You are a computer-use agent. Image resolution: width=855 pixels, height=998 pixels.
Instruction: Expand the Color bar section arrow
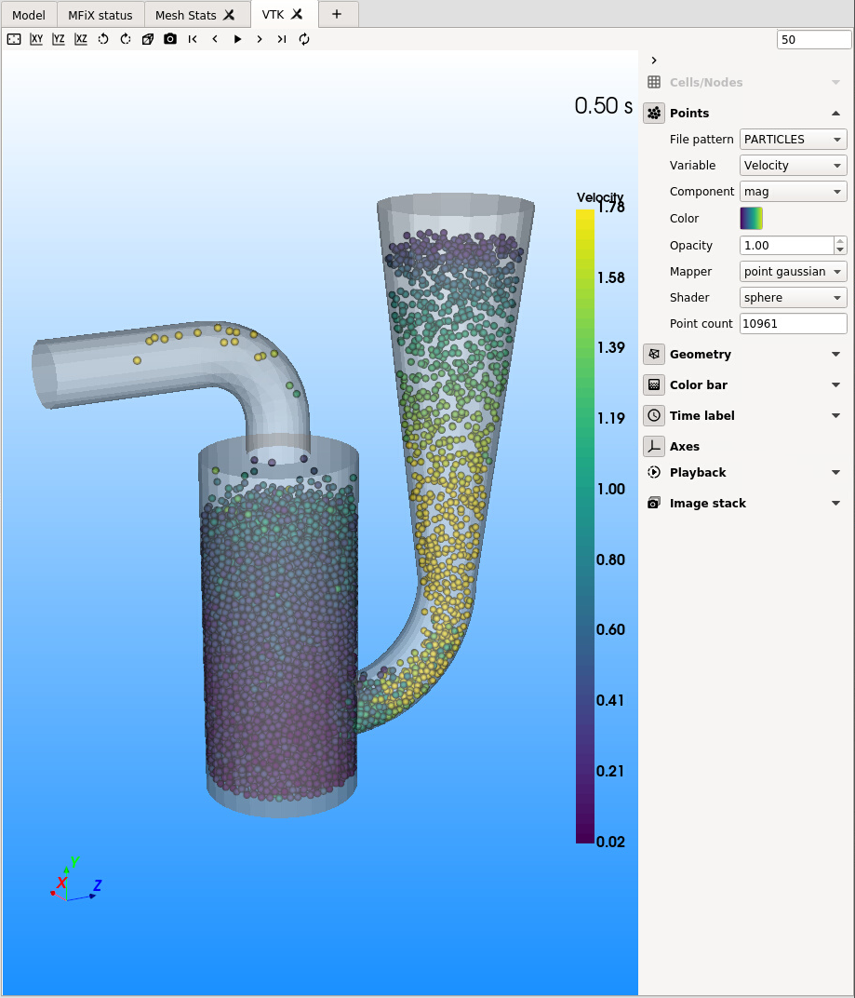click(x=835, y=384)
